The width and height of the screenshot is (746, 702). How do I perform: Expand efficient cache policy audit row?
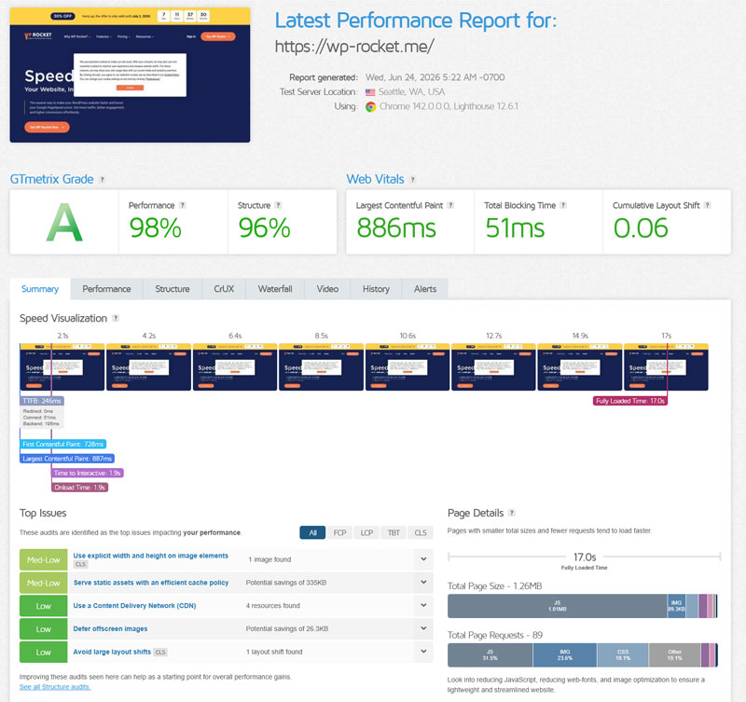tap(423, 582)
